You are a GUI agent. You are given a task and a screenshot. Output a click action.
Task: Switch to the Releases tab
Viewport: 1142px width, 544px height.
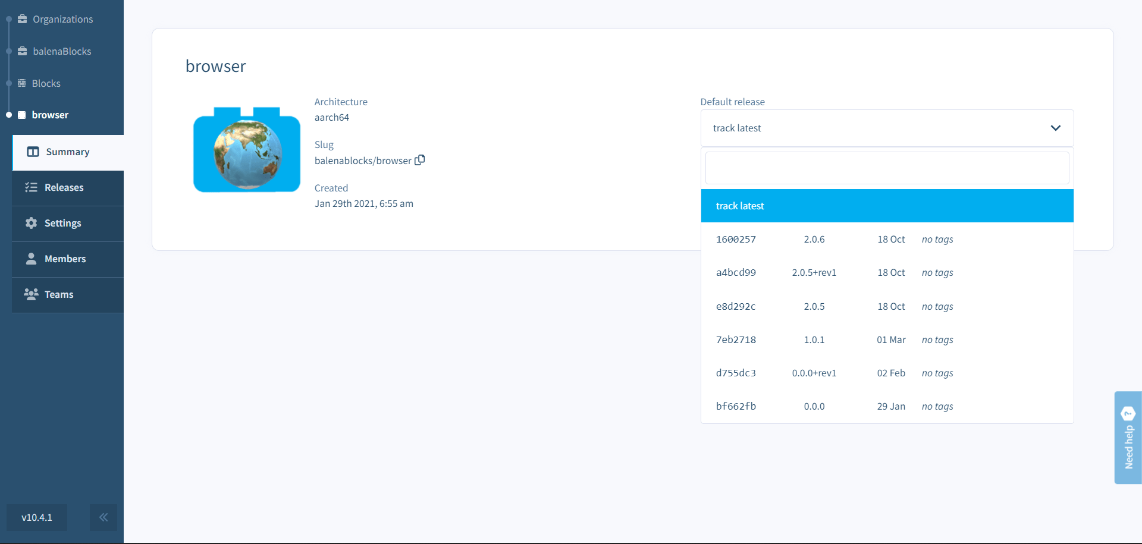click(x=63, y=187)
